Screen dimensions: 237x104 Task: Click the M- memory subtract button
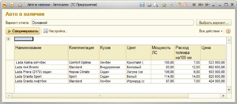click(208, 5)
